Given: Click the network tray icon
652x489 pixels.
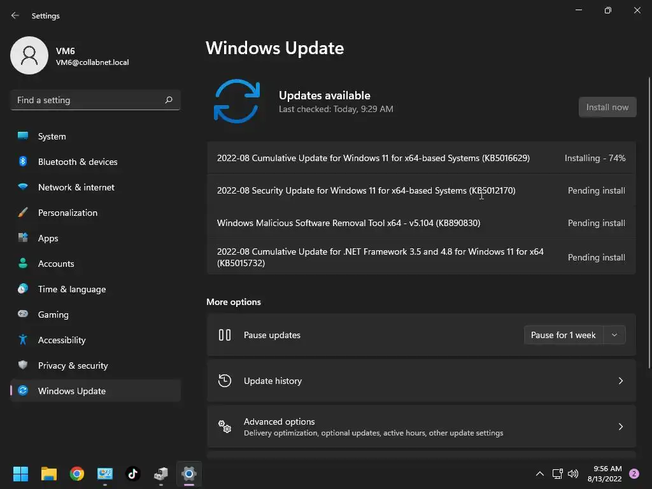Looking at the screenshot, I should click(x=557, y=474).
